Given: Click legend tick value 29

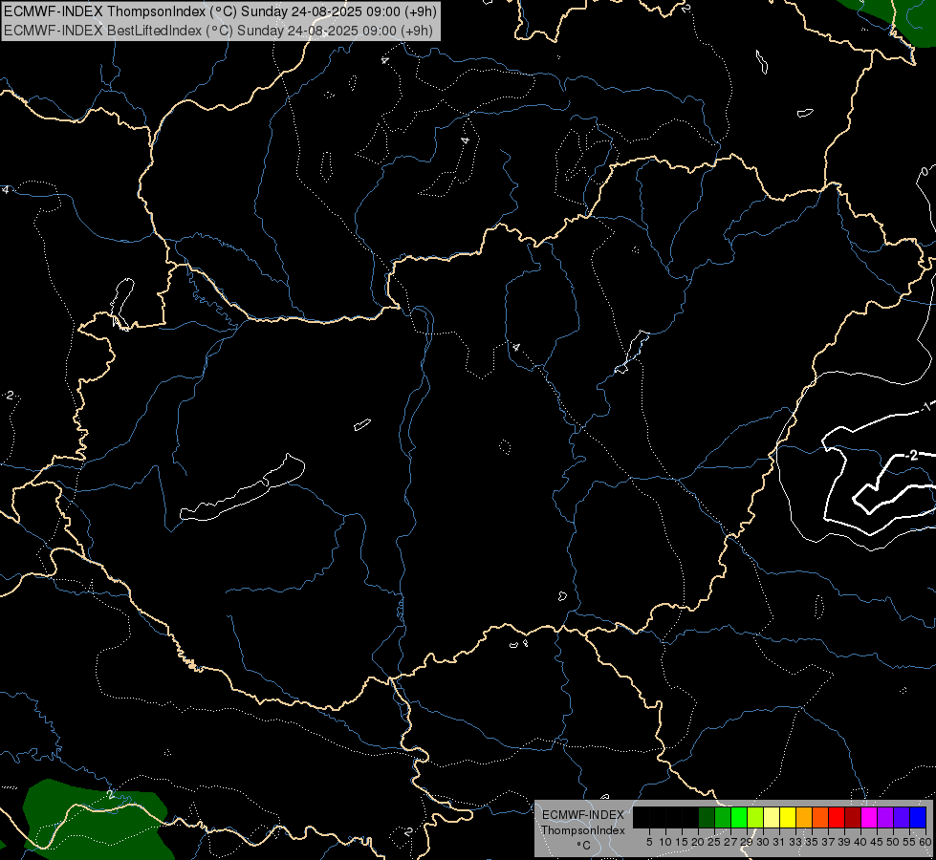Looking at the screenshot, I should (x=747, y=842).
